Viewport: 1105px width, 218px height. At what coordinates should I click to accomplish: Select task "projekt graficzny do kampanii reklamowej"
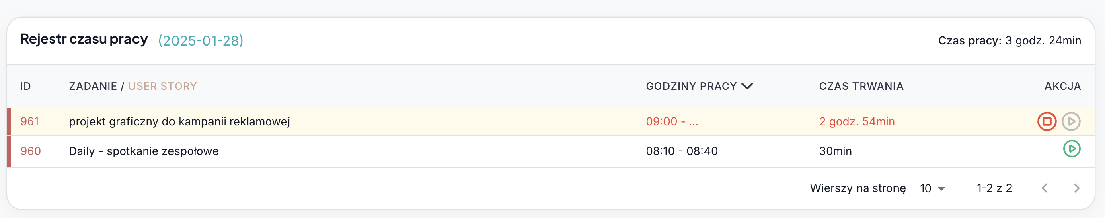pos(179,122)
